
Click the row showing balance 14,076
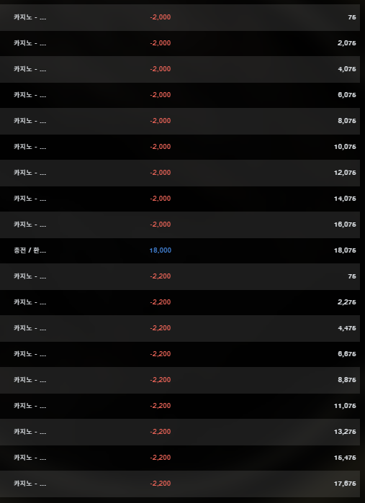pyautogui.click(x=180, y=199)
